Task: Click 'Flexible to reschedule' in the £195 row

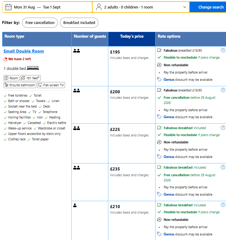Action: tap(180, 57)
